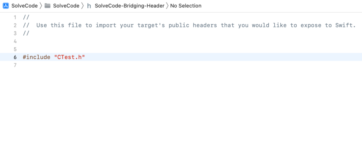The height and width of the screenshot is (141, 362).
Task: Open the SolveCode folder breadcrumb menu
Action: 66,6
